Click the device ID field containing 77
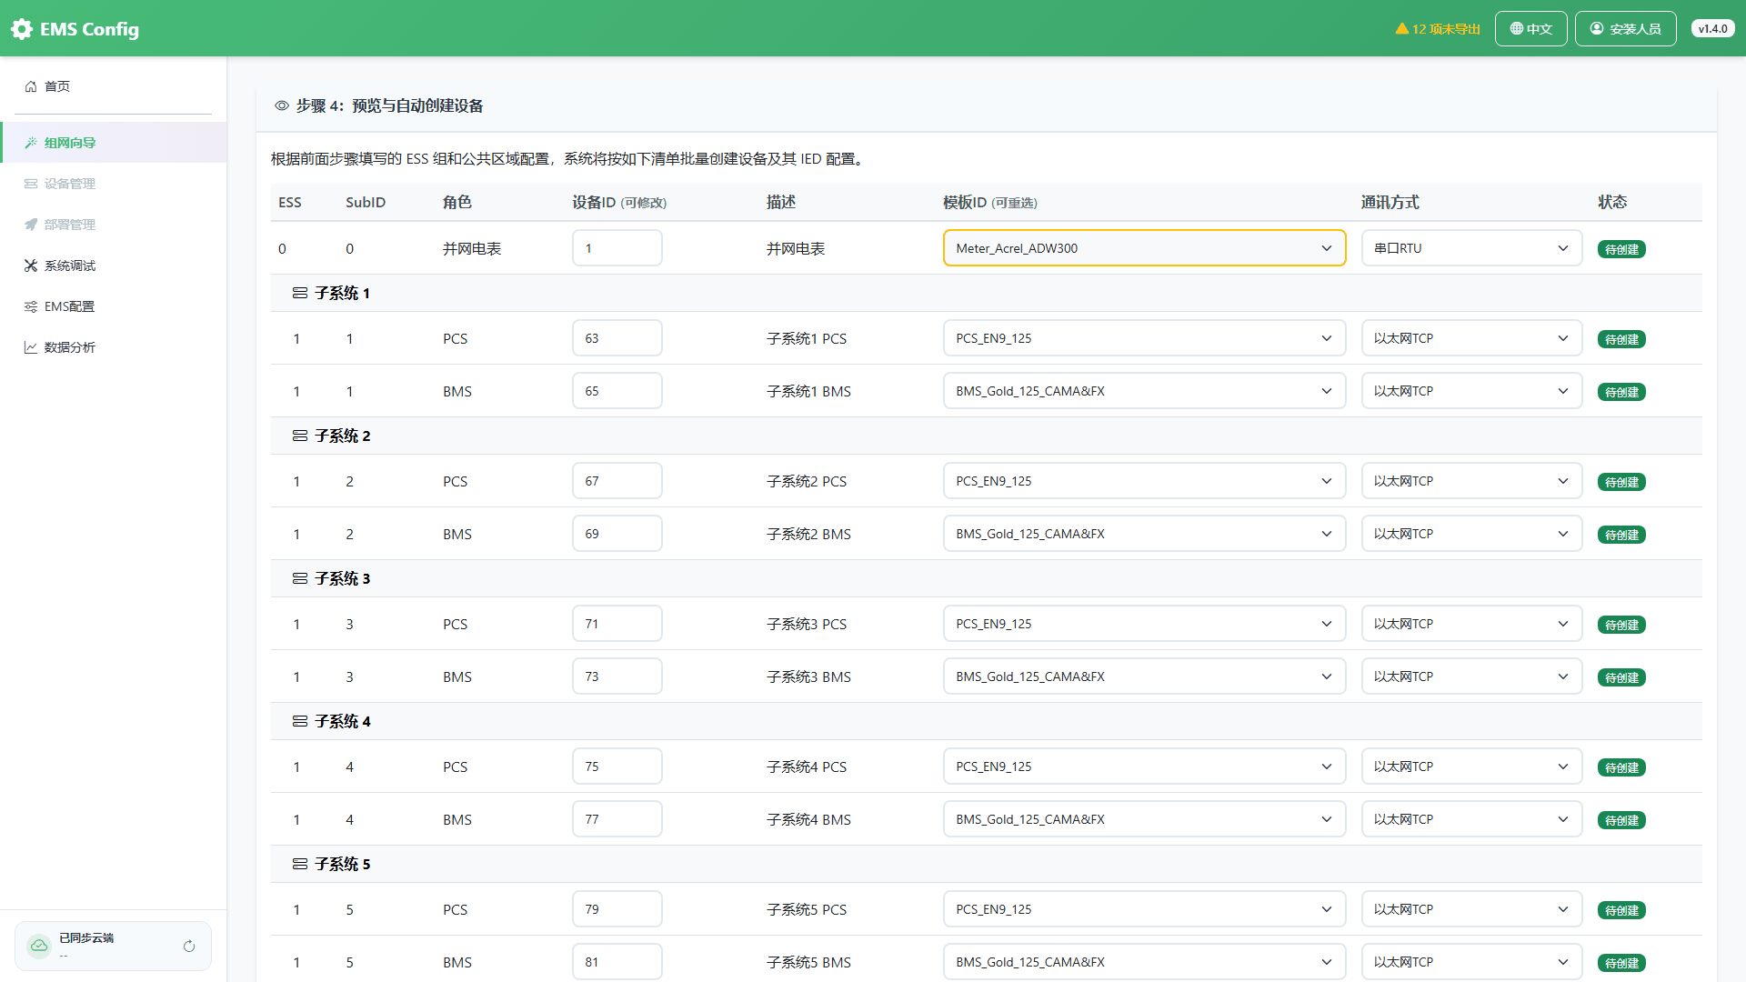This screenshot has height=982, width=1746. [x=617, y=819]
